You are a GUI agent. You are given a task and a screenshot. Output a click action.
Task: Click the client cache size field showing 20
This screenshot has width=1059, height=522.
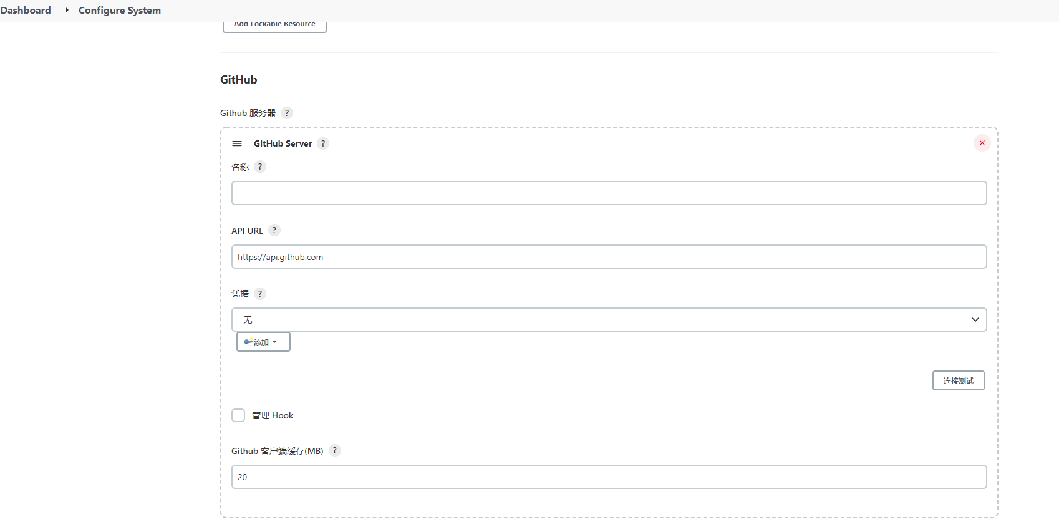click(x=609, y=477)
